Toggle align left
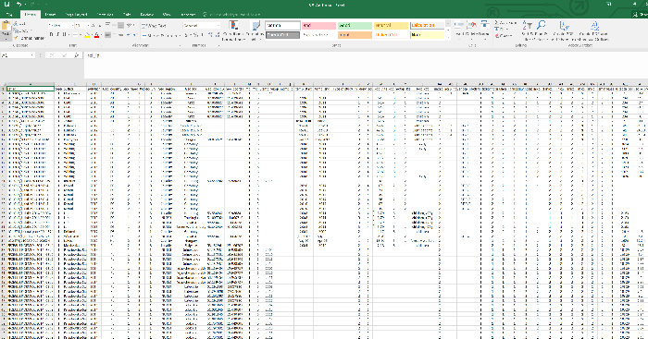The image size is (648, 339). (x=107, y=35)
